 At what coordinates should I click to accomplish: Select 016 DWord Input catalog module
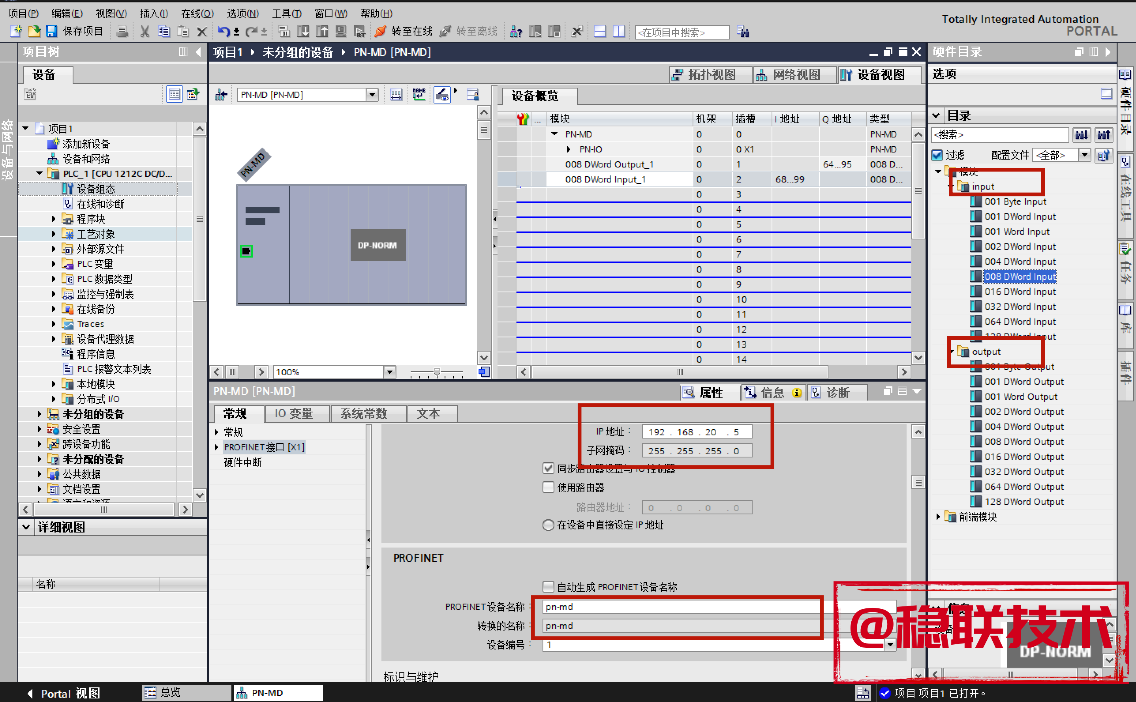(x=1020, y=292)
